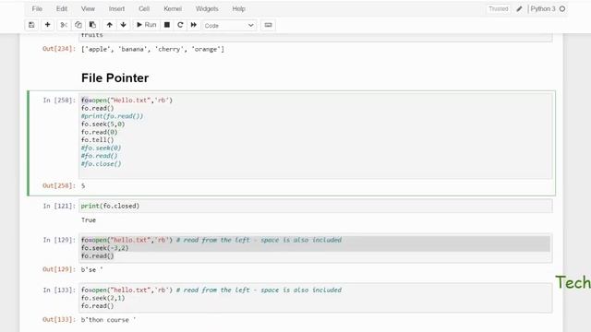Image resolution: width=591 pixels, height=332 pixels.
Task: Copy selected cells using the copy icon
Action: tap(78, 25)
